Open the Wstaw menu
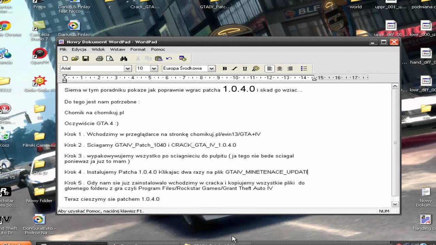 tap(118, 49)
